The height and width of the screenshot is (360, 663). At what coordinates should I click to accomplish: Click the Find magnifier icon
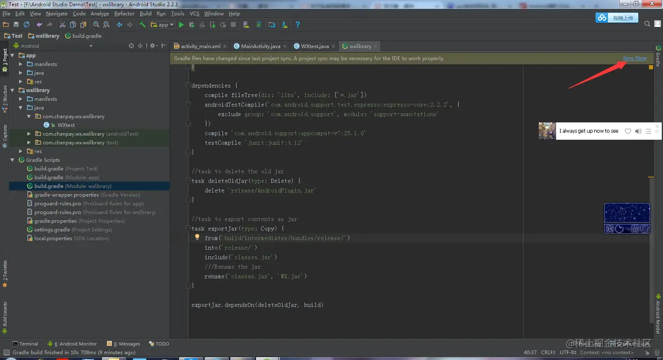pos(96,25)
